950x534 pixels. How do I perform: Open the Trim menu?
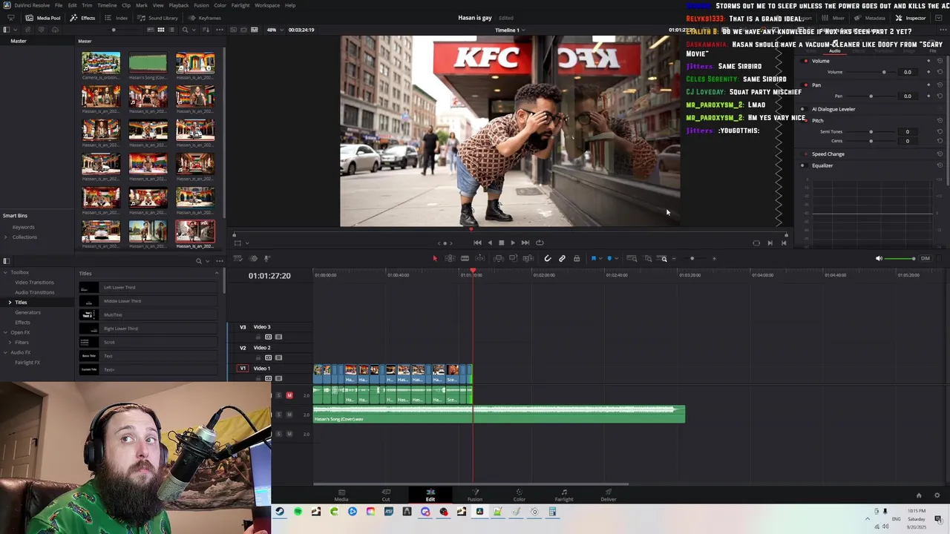[x=87, y=5]
